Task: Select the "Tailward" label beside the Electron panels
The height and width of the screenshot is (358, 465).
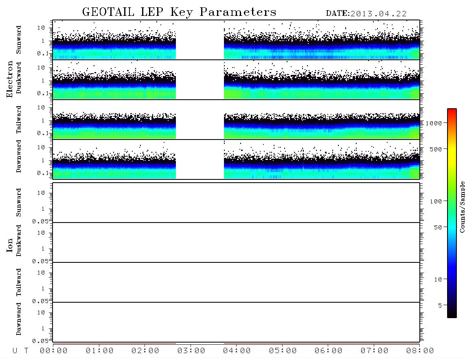Action: tap(19, 120)
